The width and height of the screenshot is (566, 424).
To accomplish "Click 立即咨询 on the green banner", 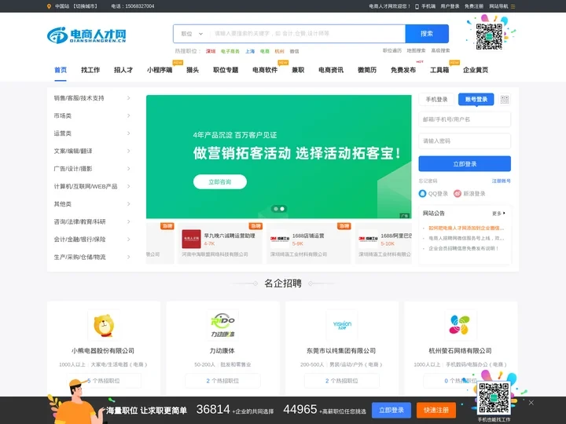I will [x=220, y=181].
